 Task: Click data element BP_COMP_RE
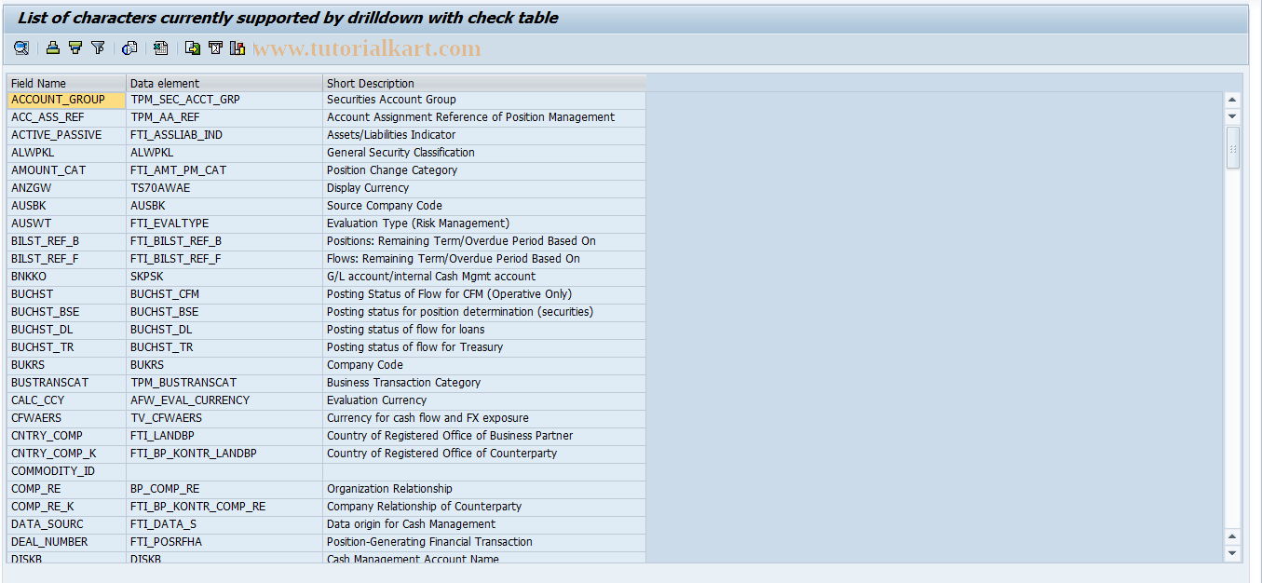pos(165,489)
